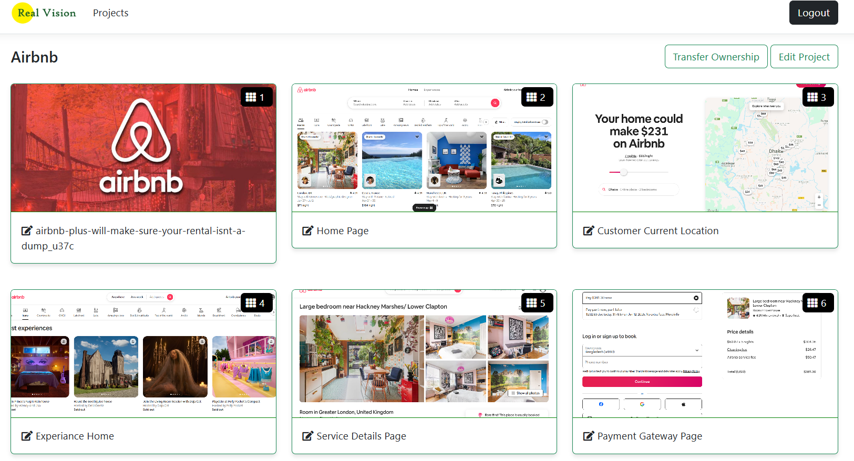This screenshot has height=461, width=854.
Task: Click the grid badge numbered 3
Action: pos(817,97)
